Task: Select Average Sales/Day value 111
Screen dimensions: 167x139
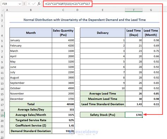Action: 63,110
